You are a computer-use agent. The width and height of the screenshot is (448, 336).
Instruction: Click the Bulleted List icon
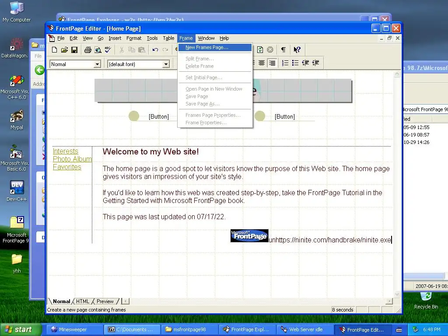tap(295, 63)
